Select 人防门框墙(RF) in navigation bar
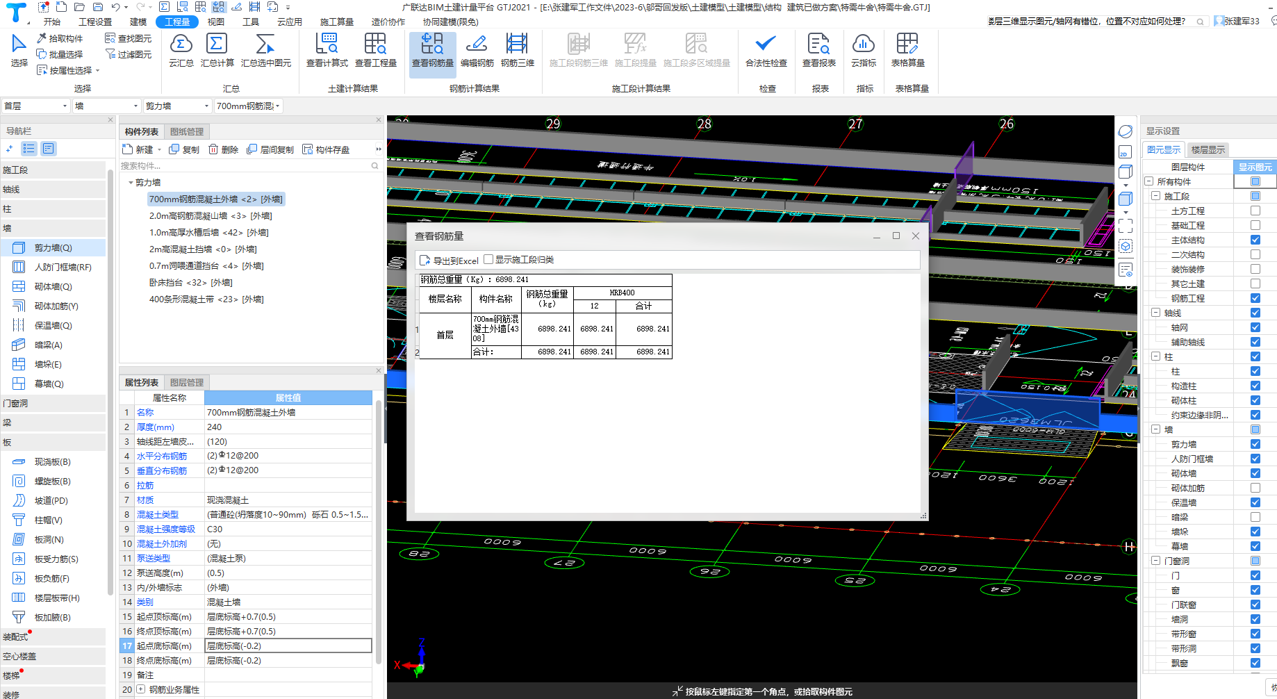 [53, 267]
